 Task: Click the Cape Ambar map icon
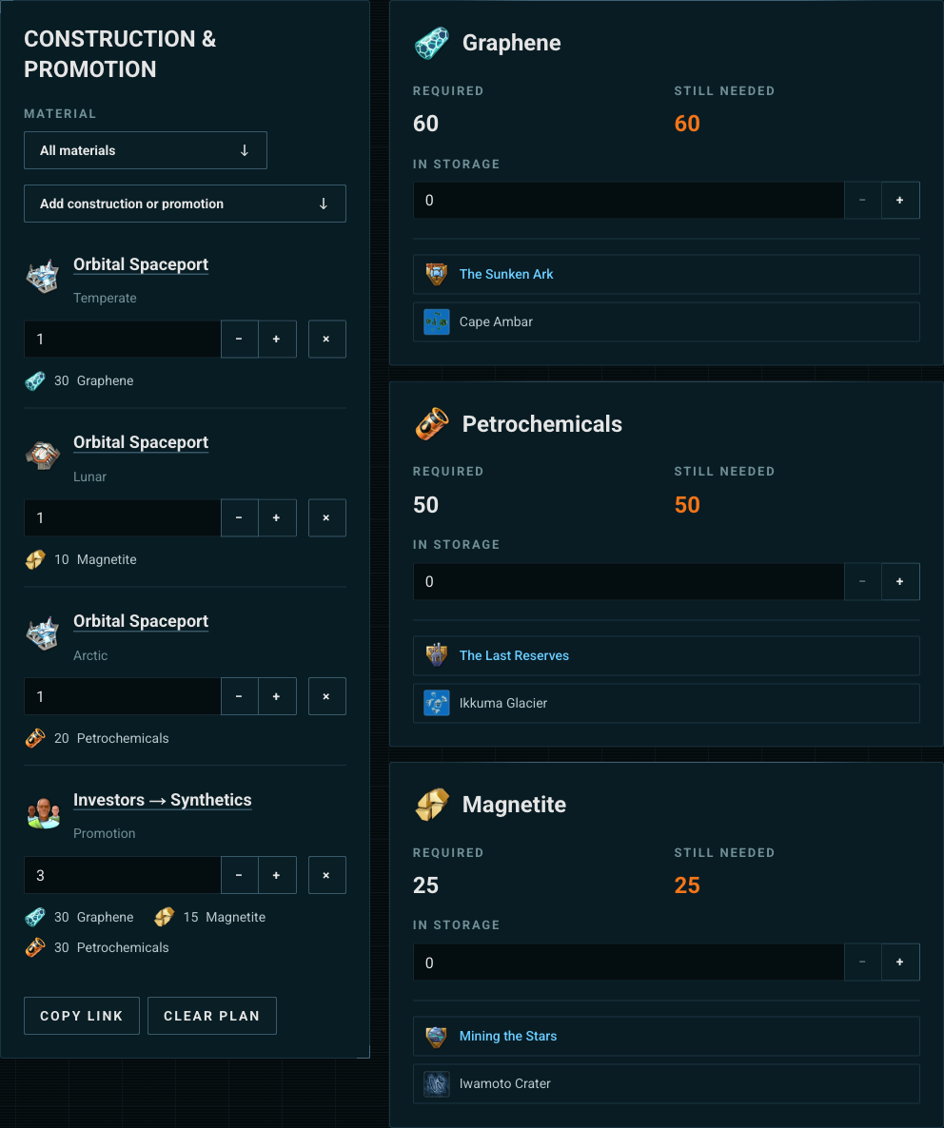pos(437,321)
